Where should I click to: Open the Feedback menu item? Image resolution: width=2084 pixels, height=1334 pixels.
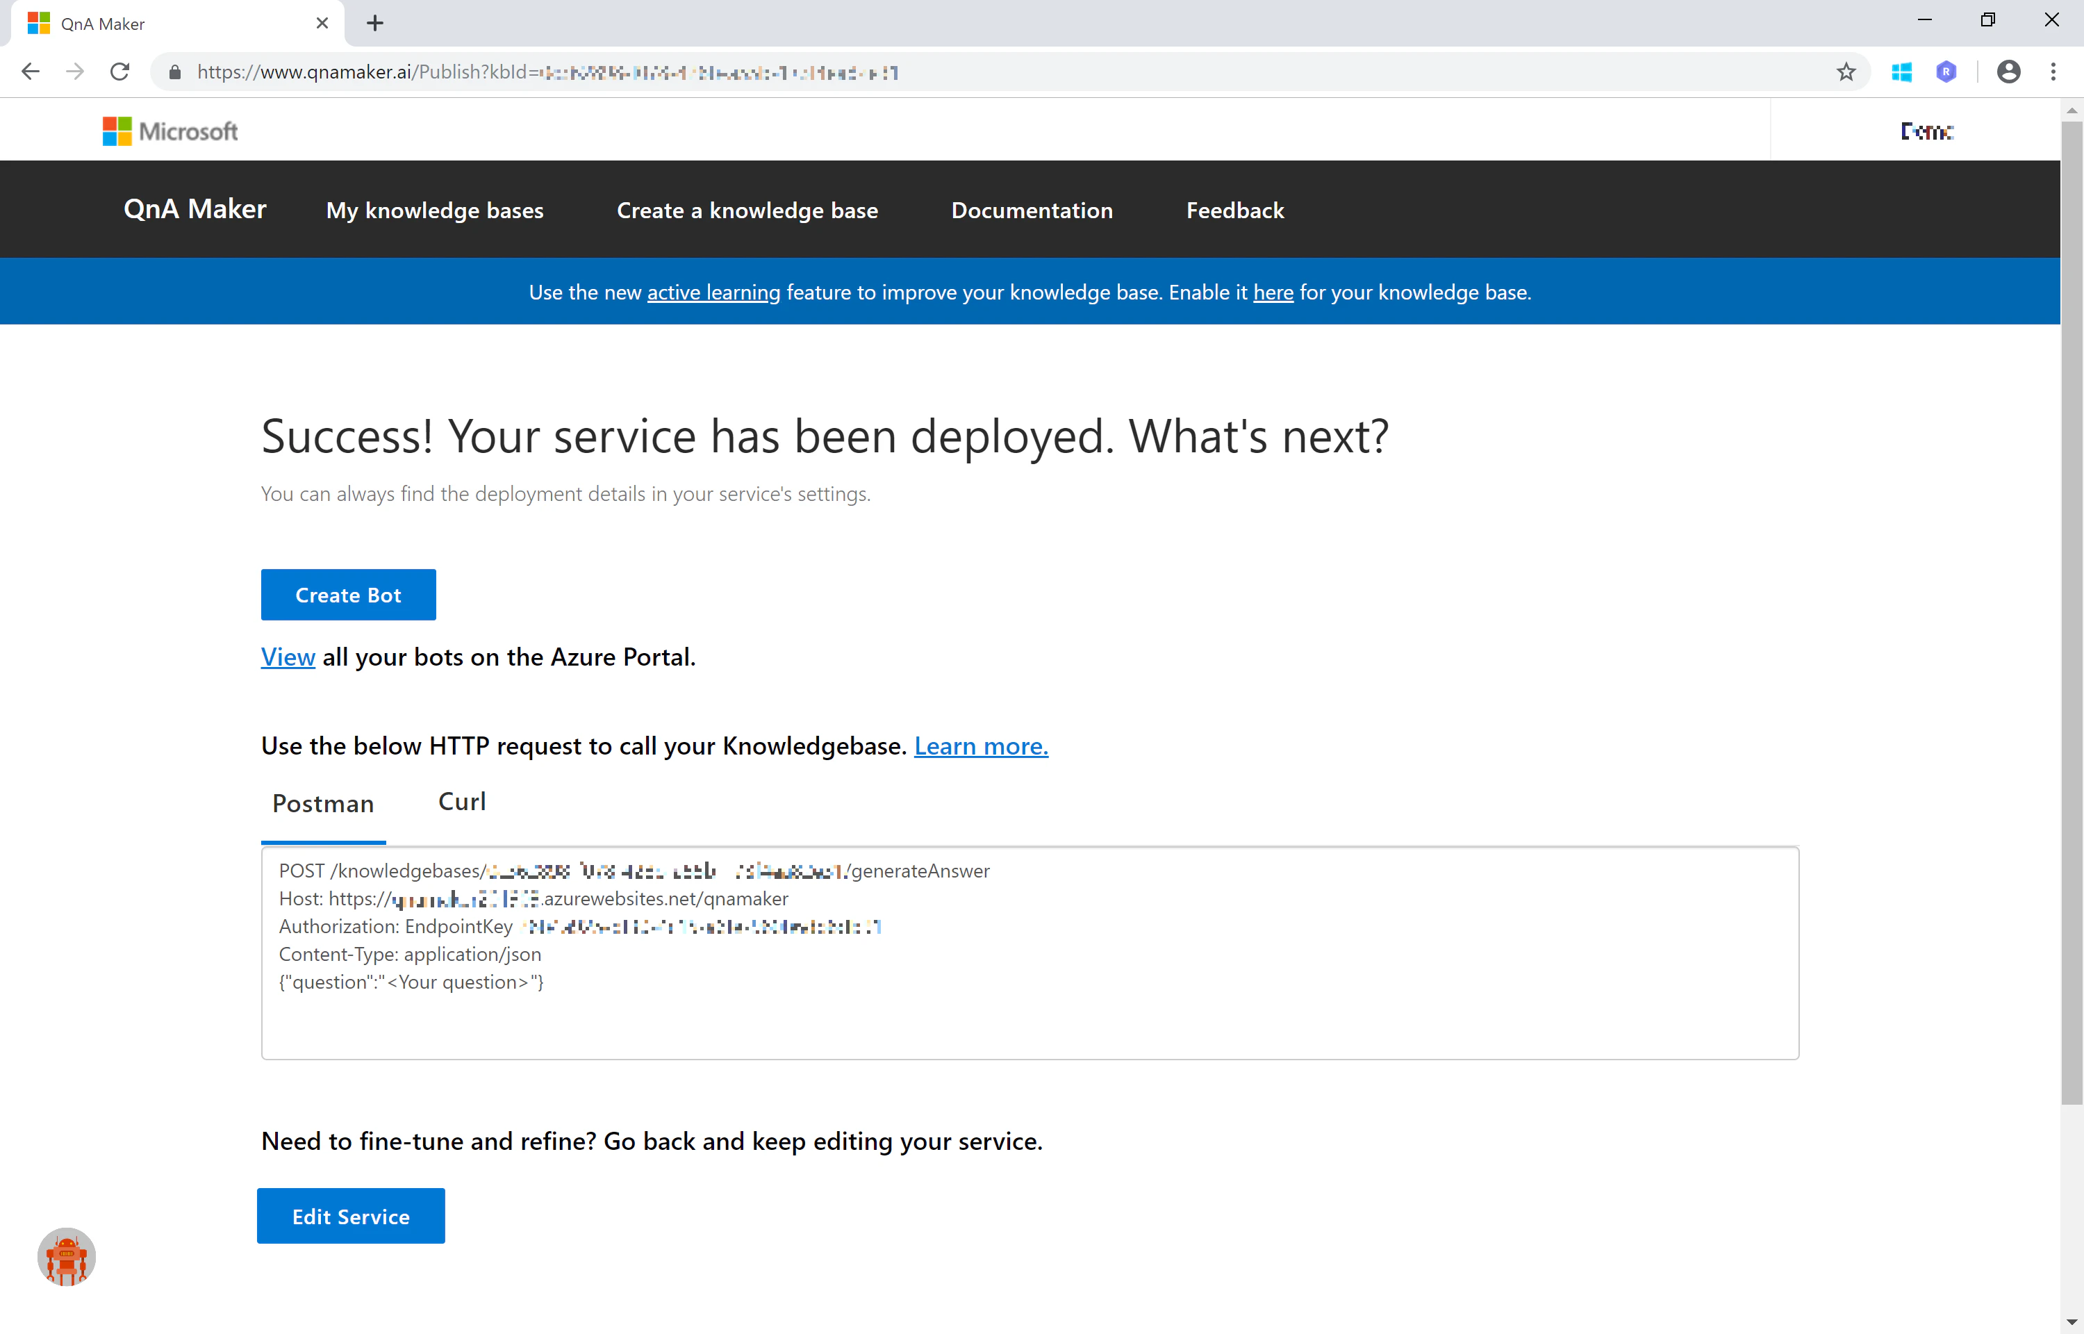pos(1234,211)
